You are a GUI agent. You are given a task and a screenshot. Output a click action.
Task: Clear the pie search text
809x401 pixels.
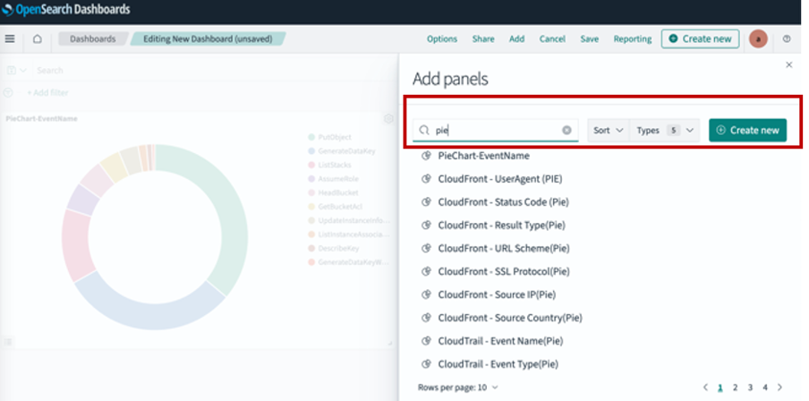[x=566, y=130]
